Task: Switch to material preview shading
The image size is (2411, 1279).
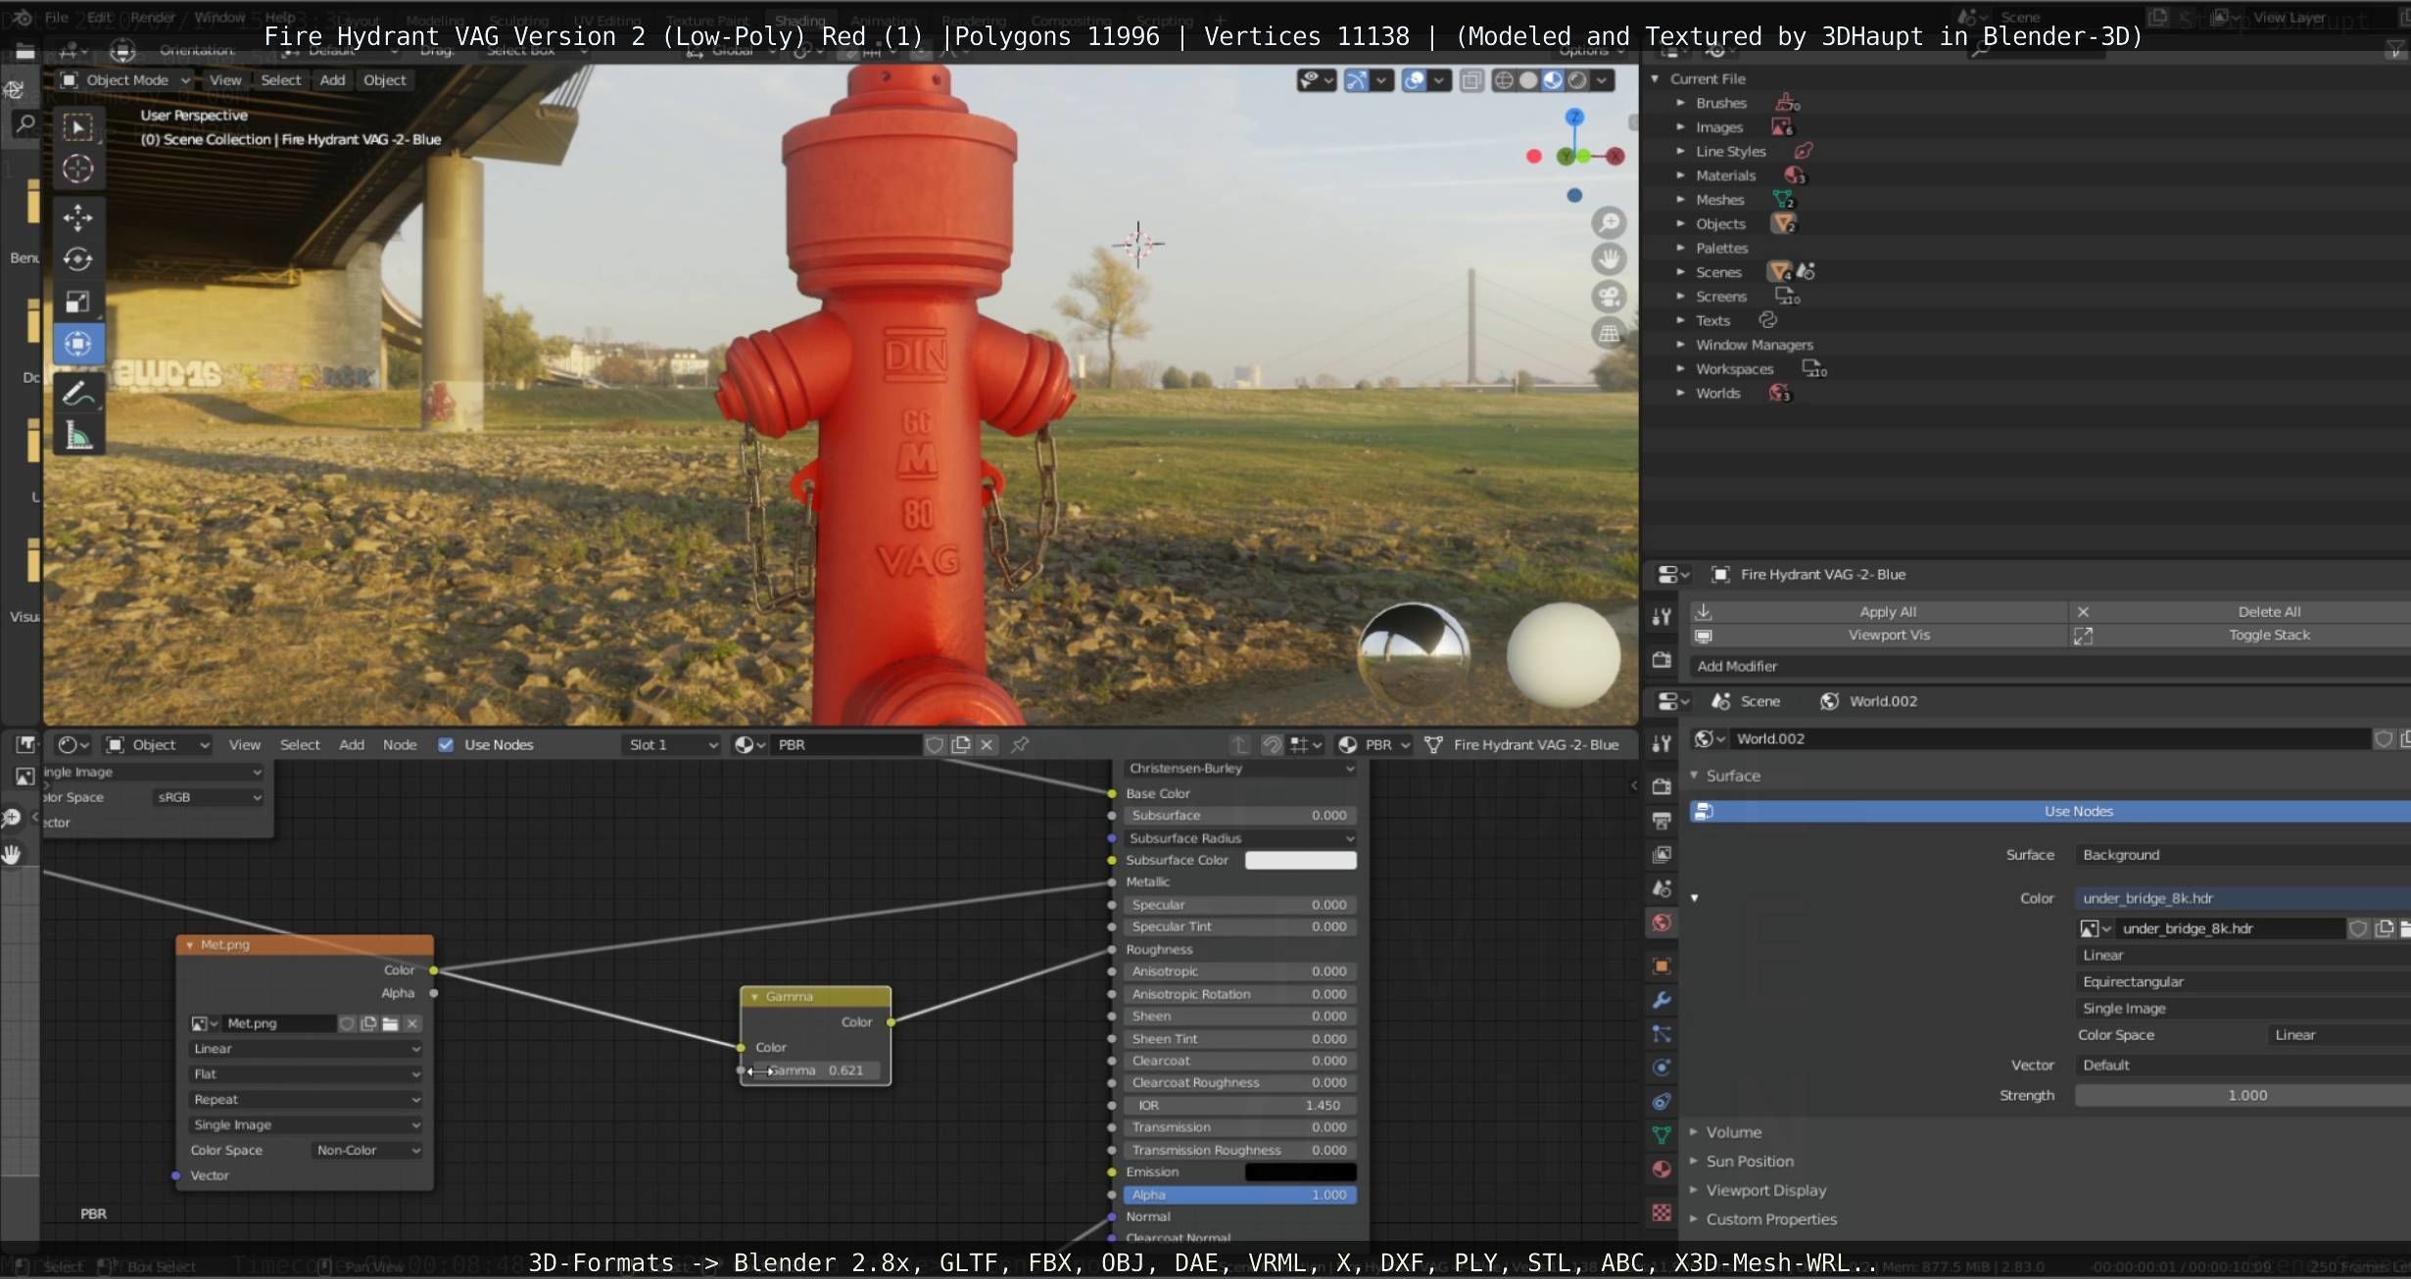Action: coord(1553,80)
